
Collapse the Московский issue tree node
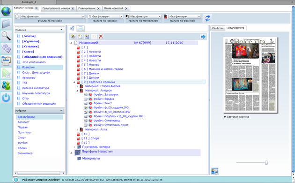[71, 43]
